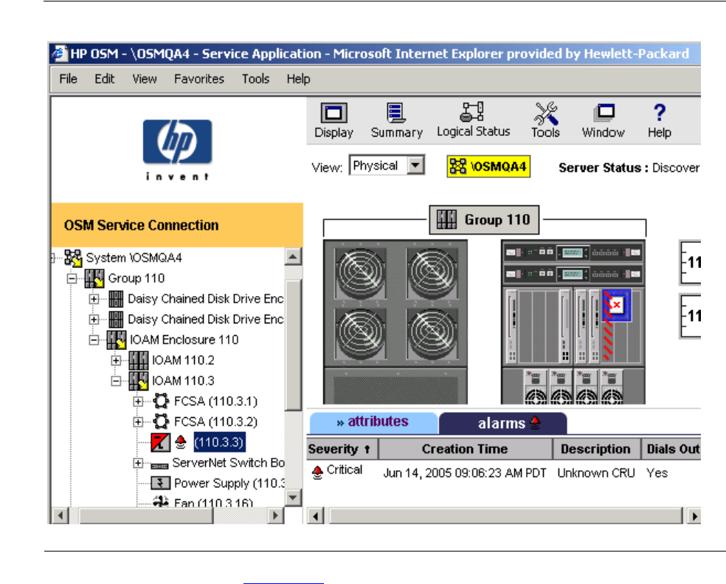Open the View menu
This screenshot has height=584, width=726.
pyautogui.click(x=145, y=79)
